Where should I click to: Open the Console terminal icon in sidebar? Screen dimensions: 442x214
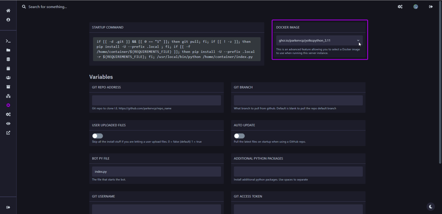pos(8,41)
